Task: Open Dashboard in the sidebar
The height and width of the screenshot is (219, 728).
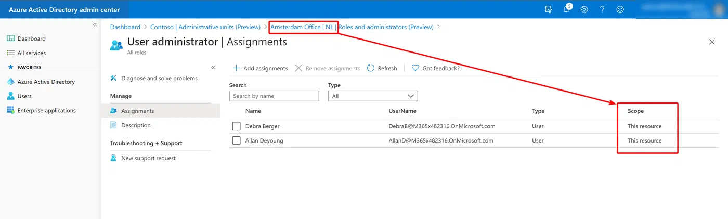Action: coord(32,38)
